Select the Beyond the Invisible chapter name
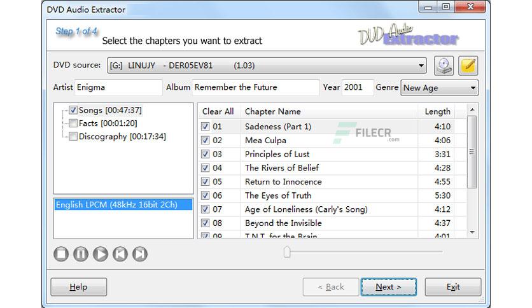532x308 pixels. [283, 223]
